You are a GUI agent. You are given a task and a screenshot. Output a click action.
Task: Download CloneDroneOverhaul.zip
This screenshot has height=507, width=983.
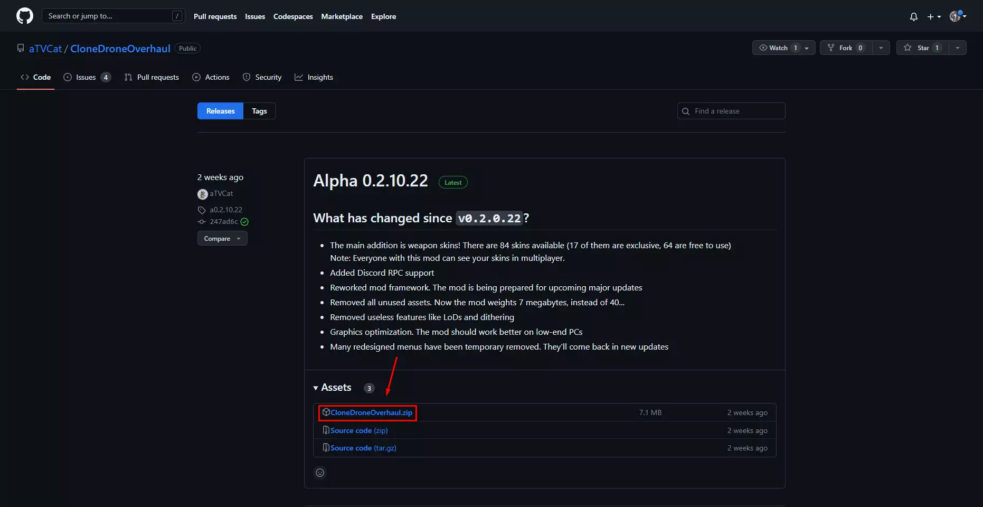(x=371, y=412)
